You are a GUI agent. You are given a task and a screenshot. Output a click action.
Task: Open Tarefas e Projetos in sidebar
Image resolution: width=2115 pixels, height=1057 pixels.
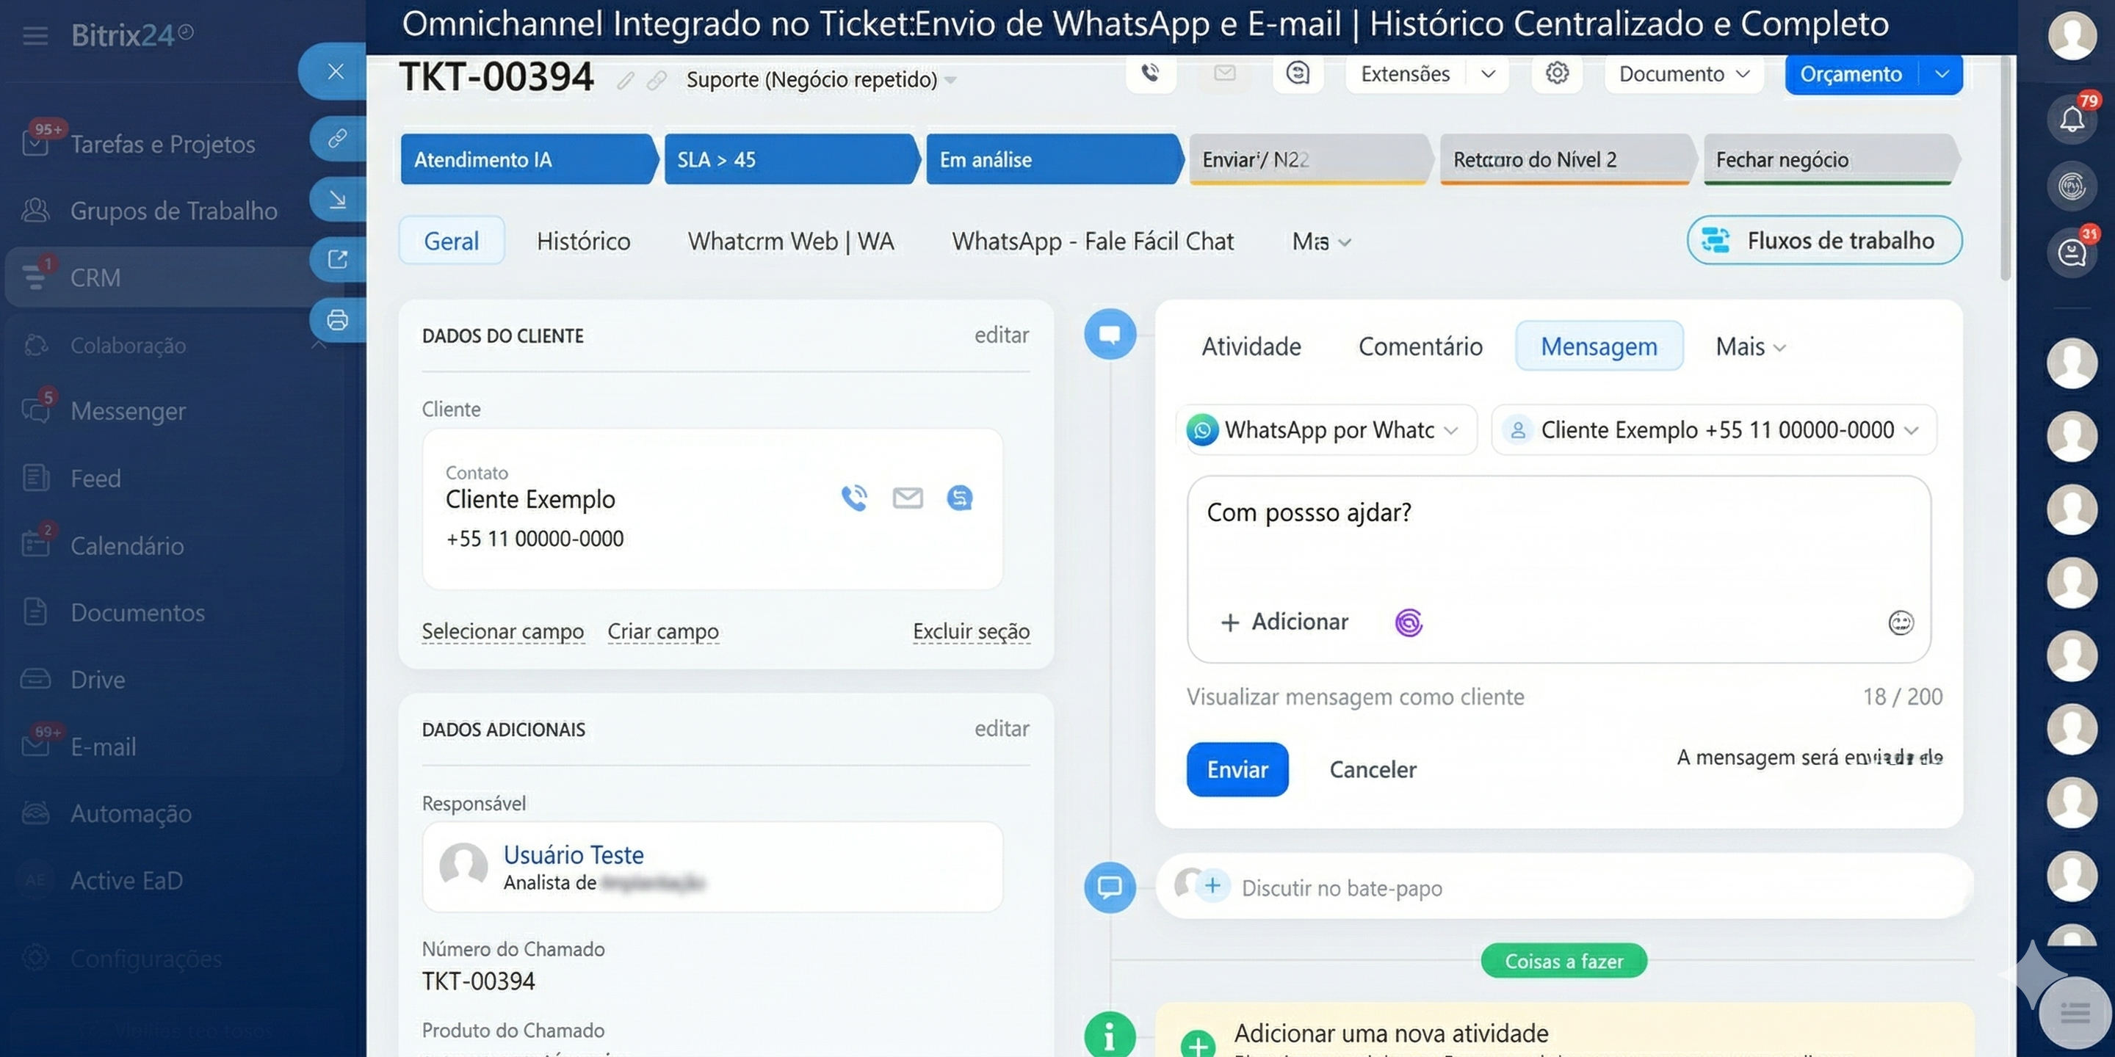tap(162, 144)
